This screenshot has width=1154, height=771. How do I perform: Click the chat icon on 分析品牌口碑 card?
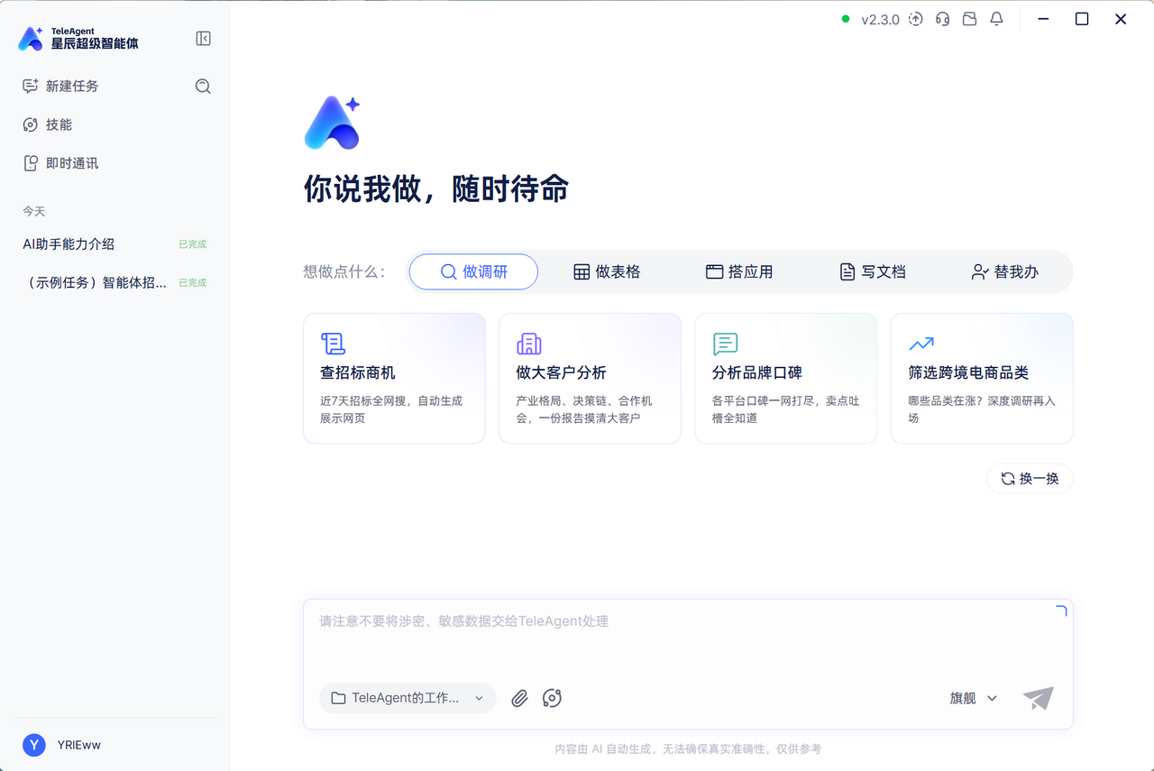(x=725, y=344)
